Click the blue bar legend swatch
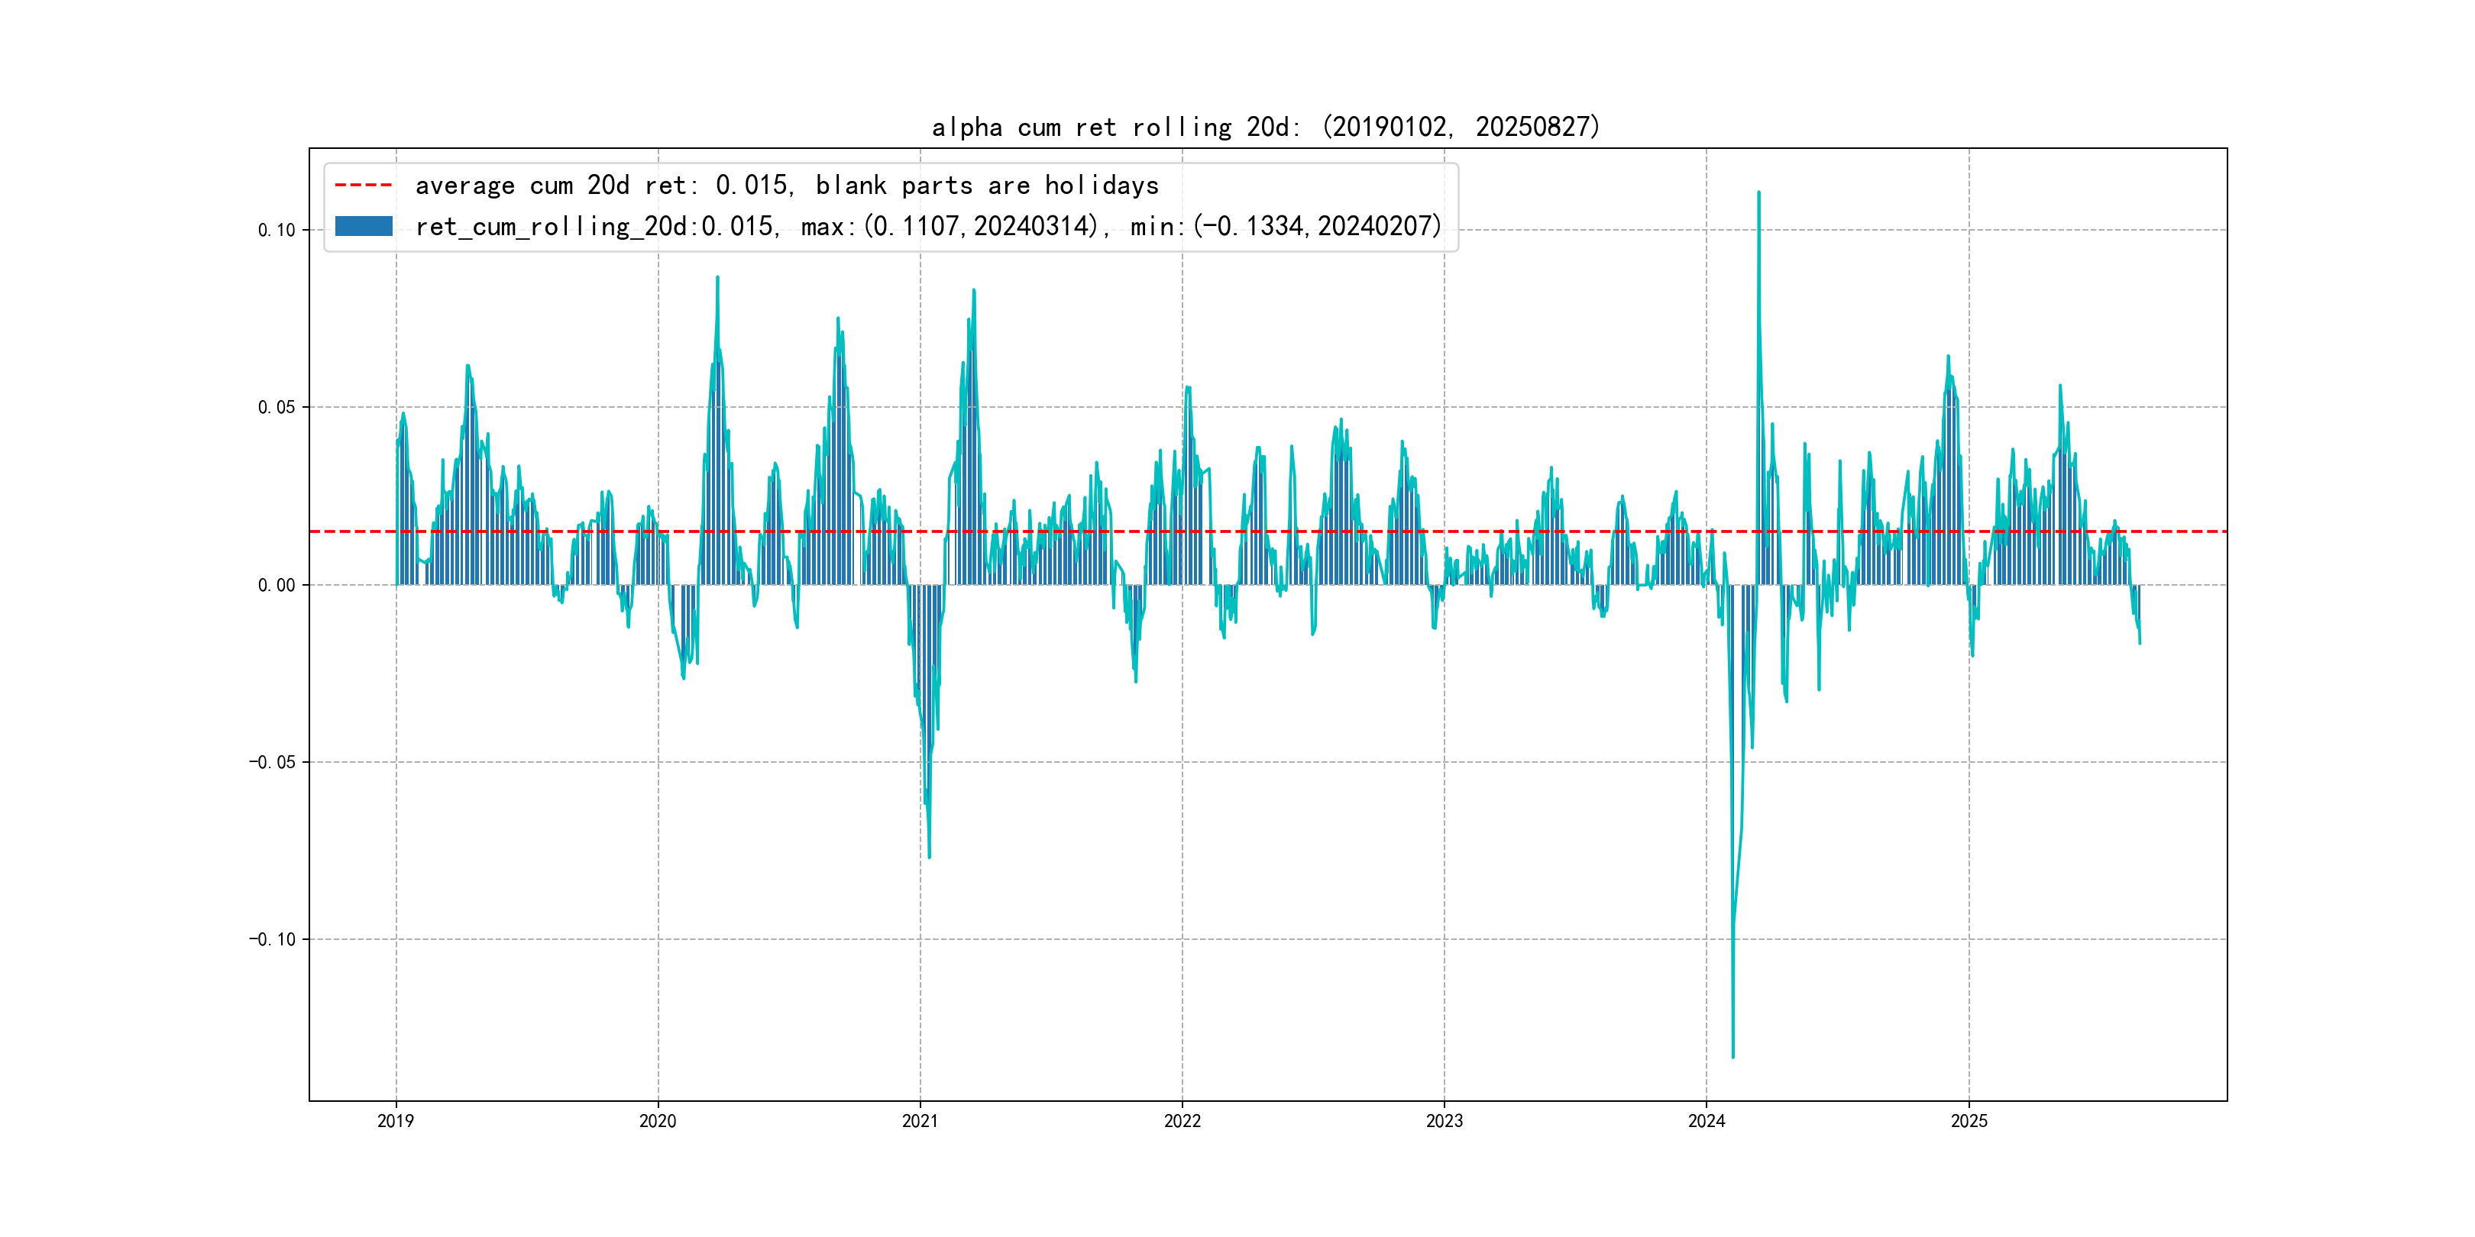The height and width of the screenshot is (1237, 2475). pos(363,227)
